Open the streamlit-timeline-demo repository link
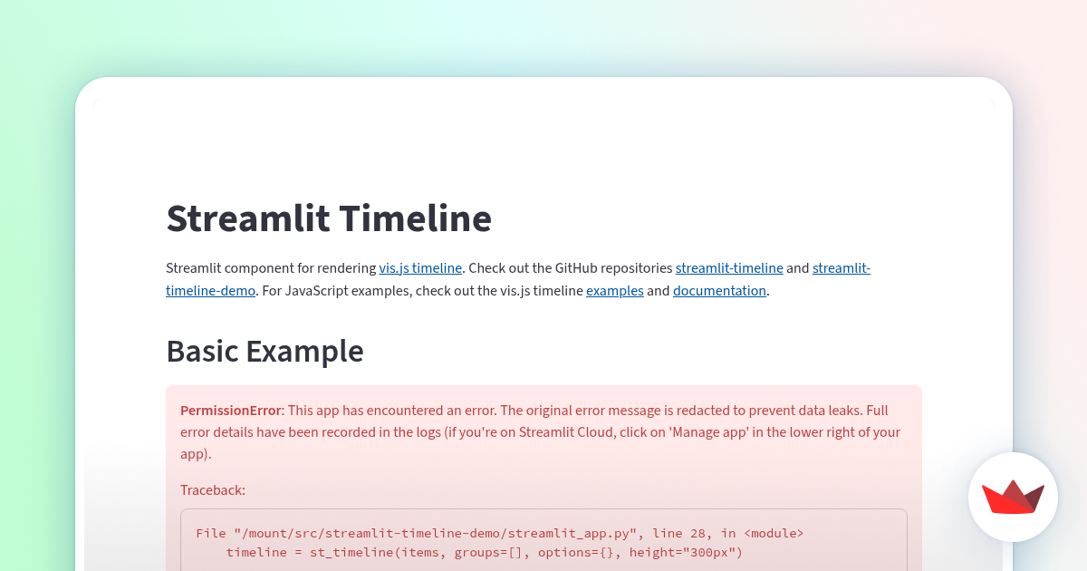The height and width of the screenshot is (571, 1087). click(x=210, y=291)
